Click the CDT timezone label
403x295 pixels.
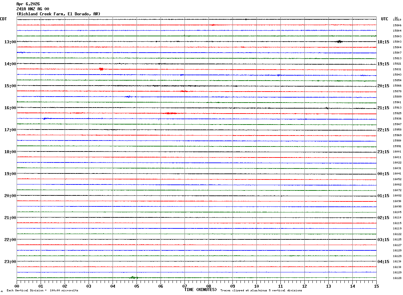[x=3, y=19]
